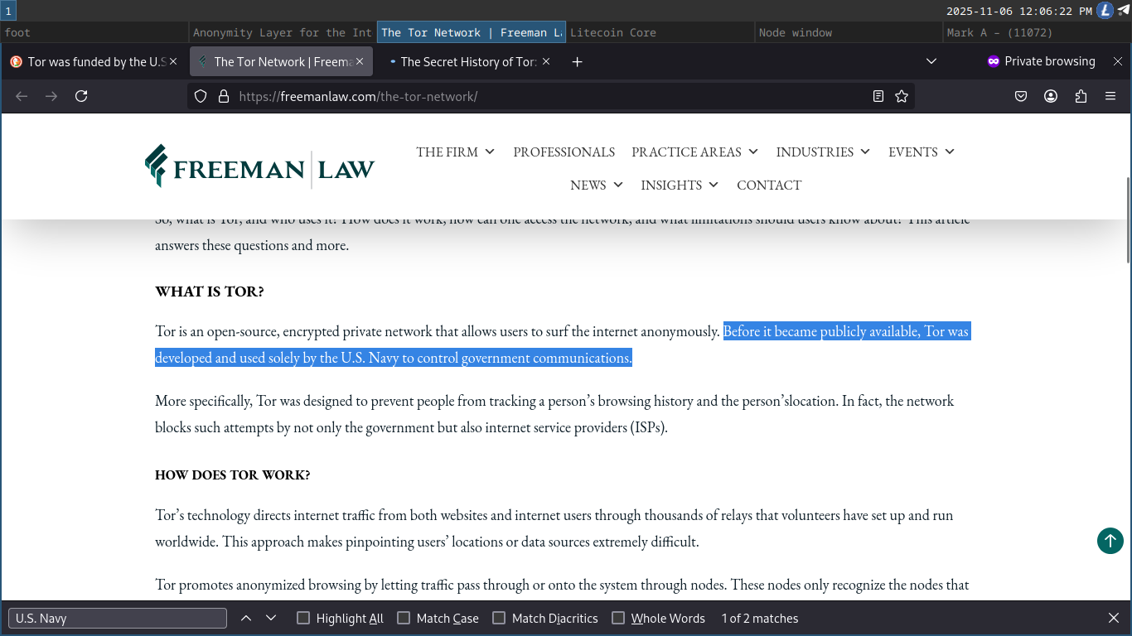Image resolution: width=1132 pixels, height=636 pixels.
Task: Open a new tab with plus button
Action: [578, 62]
